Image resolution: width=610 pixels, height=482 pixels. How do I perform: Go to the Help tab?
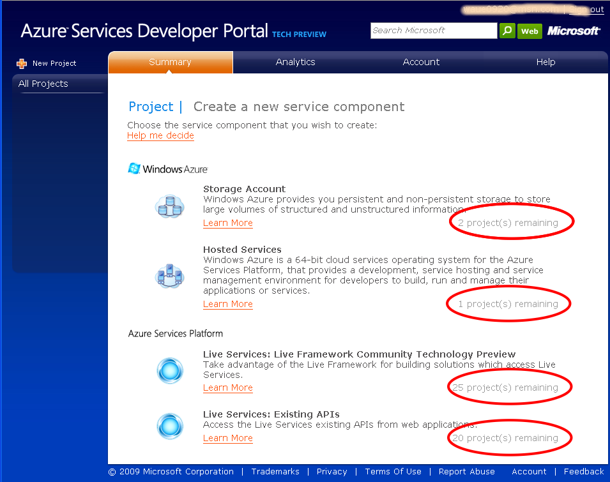click(x=546, y=62)
